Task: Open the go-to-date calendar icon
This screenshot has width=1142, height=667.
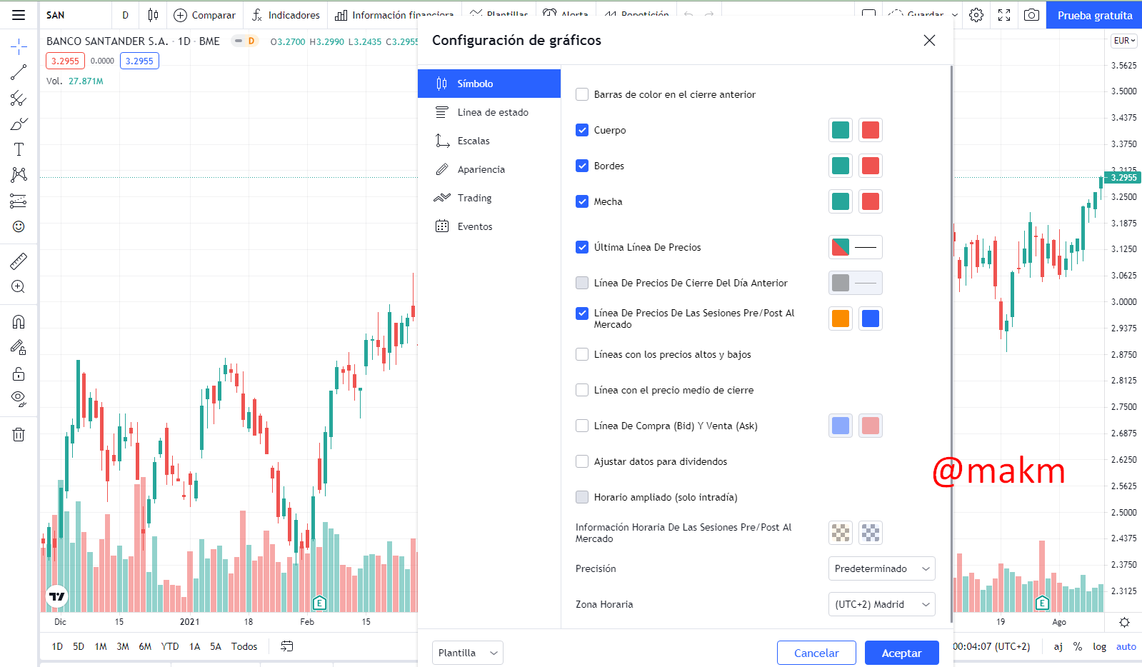Action: coord(286,646)
